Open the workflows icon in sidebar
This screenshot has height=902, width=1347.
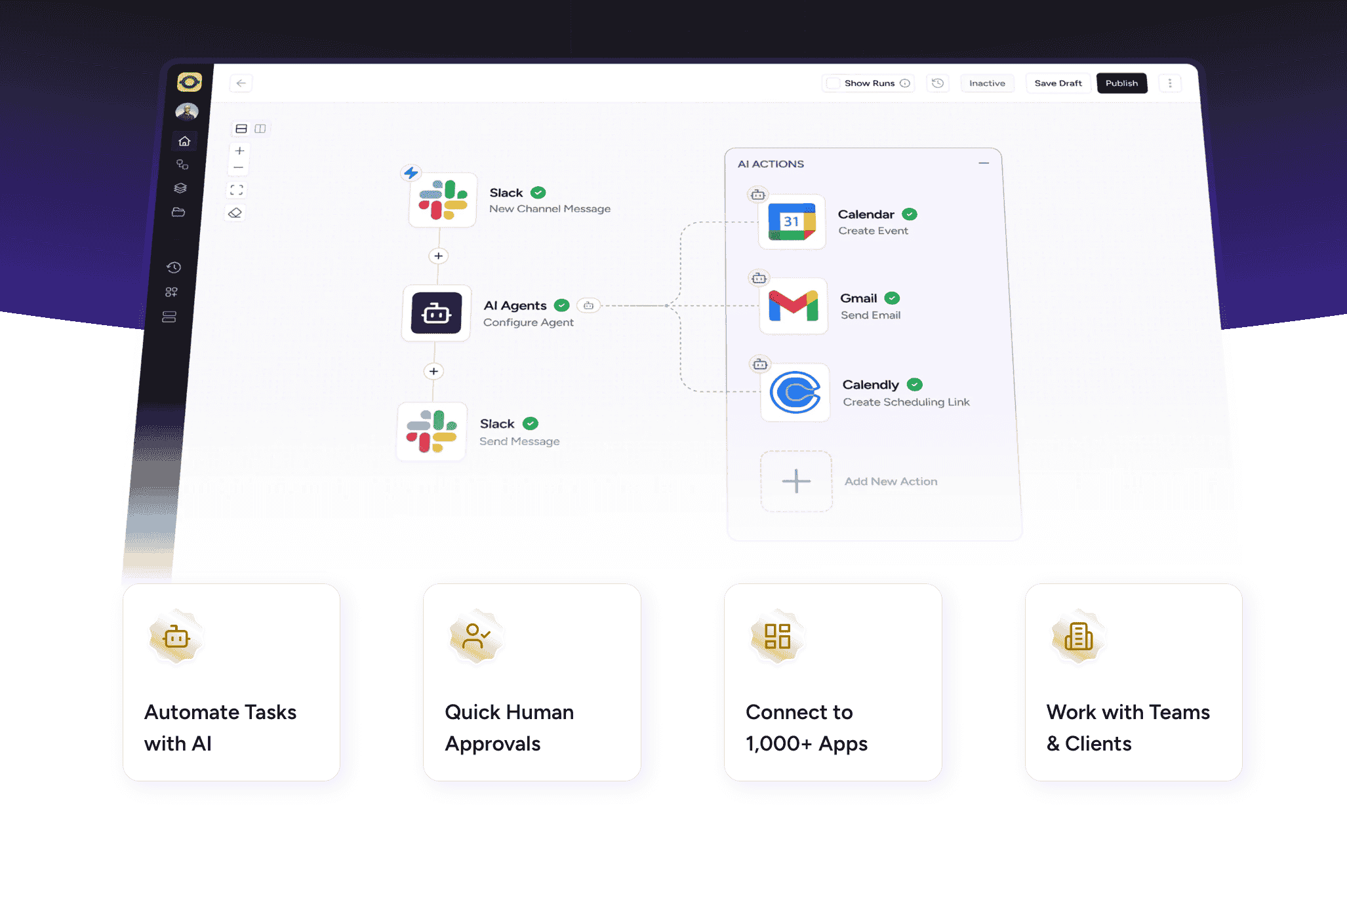click(x=183, y=165)
